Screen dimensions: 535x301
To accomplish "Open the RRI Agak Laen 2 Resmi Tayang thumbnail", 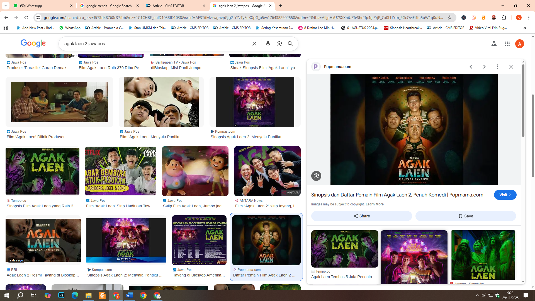I will (43, 240).
